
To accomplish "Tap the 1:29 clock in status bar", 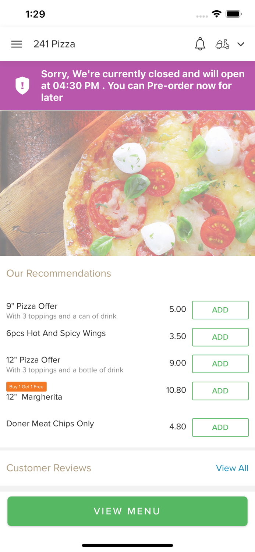I will tap(35, 14).
